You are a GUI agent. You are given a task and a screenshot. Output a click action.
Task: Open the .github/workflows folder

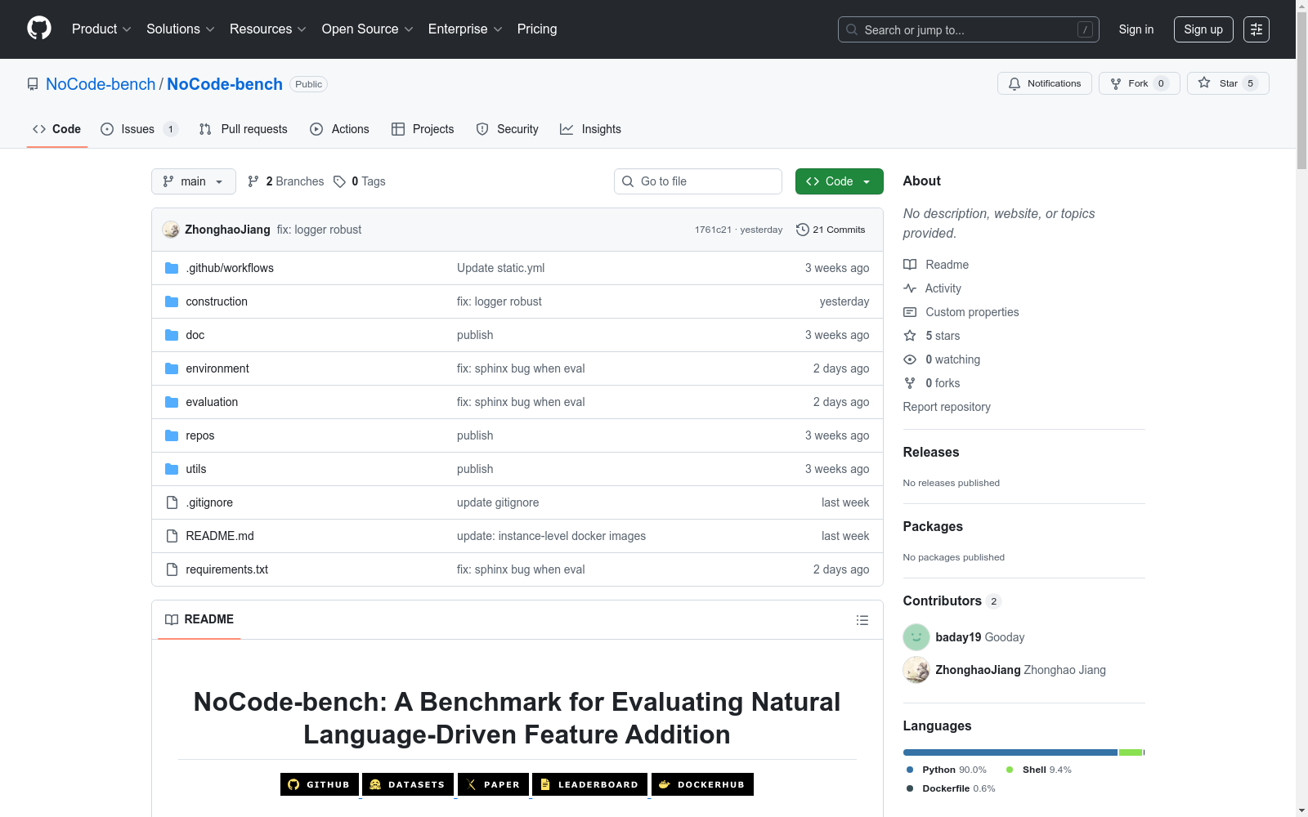[230, 268]
